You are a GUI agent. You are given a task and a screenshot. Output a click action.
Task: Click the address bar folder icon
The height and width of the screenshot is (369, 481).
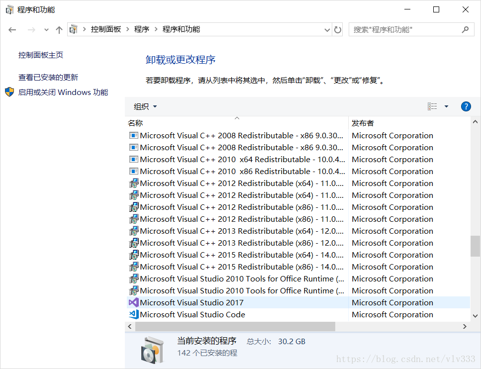pyautogui.click(x=73, y=29)
